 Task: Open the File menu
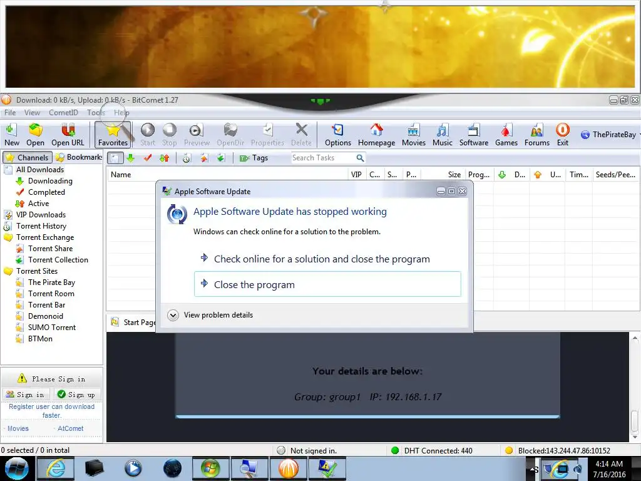(10, 113)
